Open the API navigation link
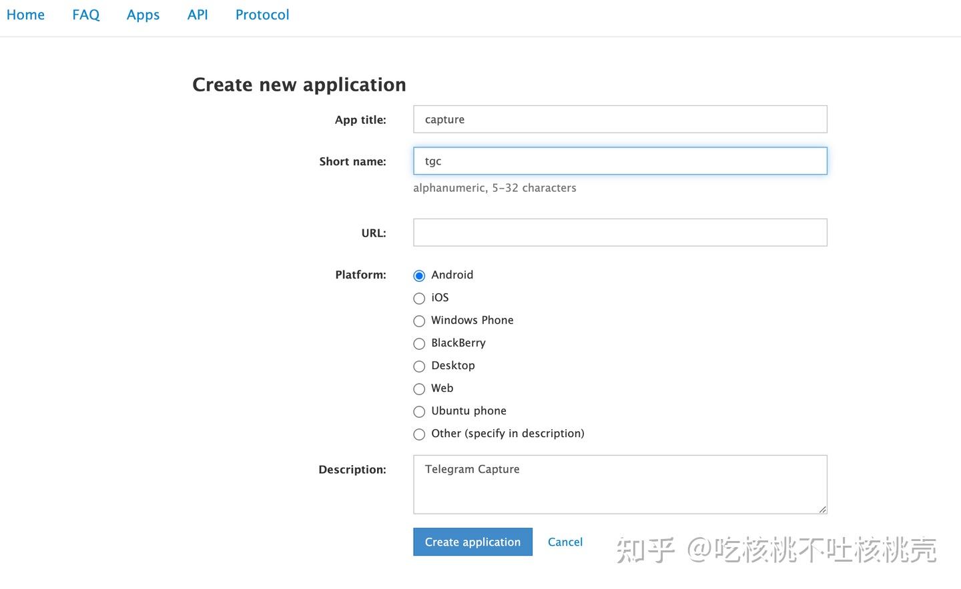This screenshot has height=589, width=961. [198, 15]
